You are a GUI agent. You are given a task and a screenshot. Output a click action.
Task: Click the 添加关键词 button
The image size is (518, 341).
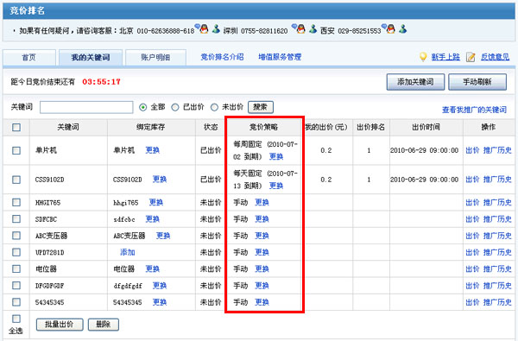pos(415,82)
